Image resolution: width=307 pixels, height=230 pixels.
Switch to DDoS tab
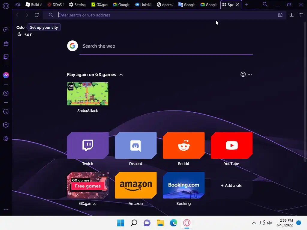(55, 5)
